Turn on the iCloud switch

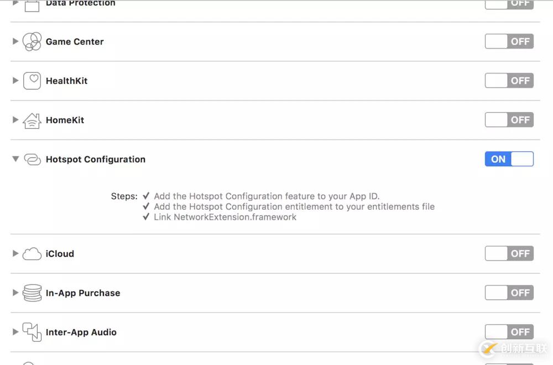click(x=509, y=253)
